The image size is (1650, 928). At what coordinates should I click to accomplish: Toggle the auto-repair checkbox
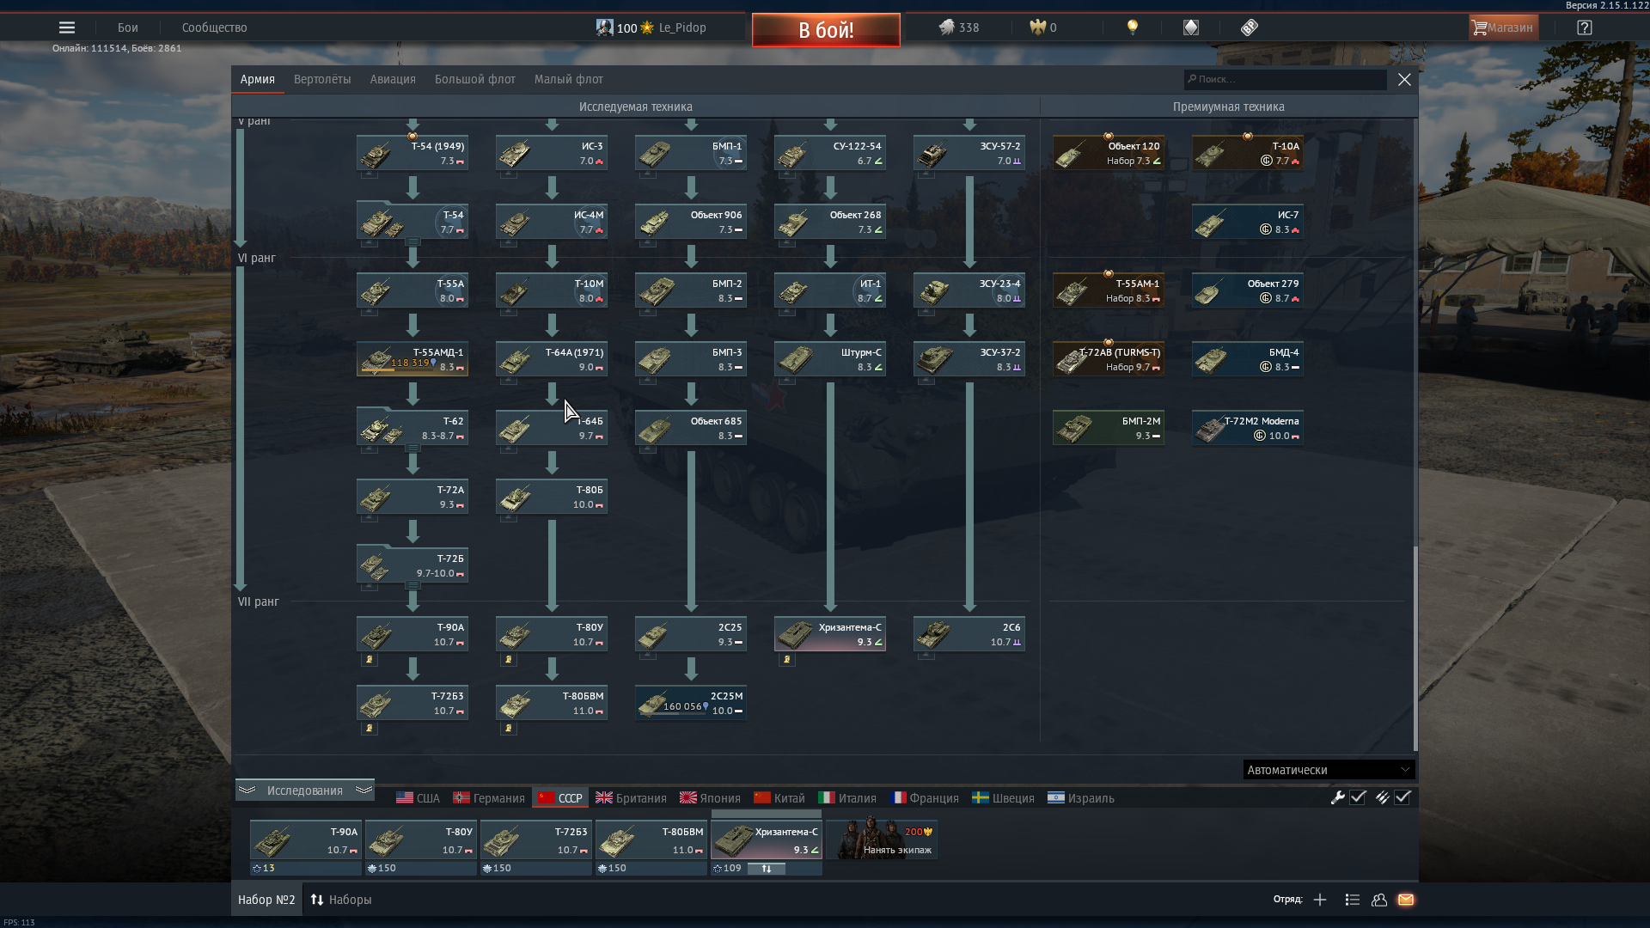1358,797
